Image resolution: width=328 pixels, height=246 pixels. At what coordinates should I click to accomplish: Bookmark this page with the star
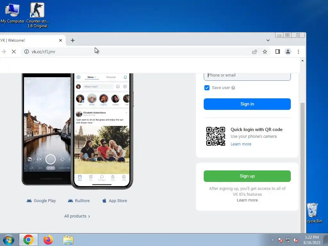(265, 52)
